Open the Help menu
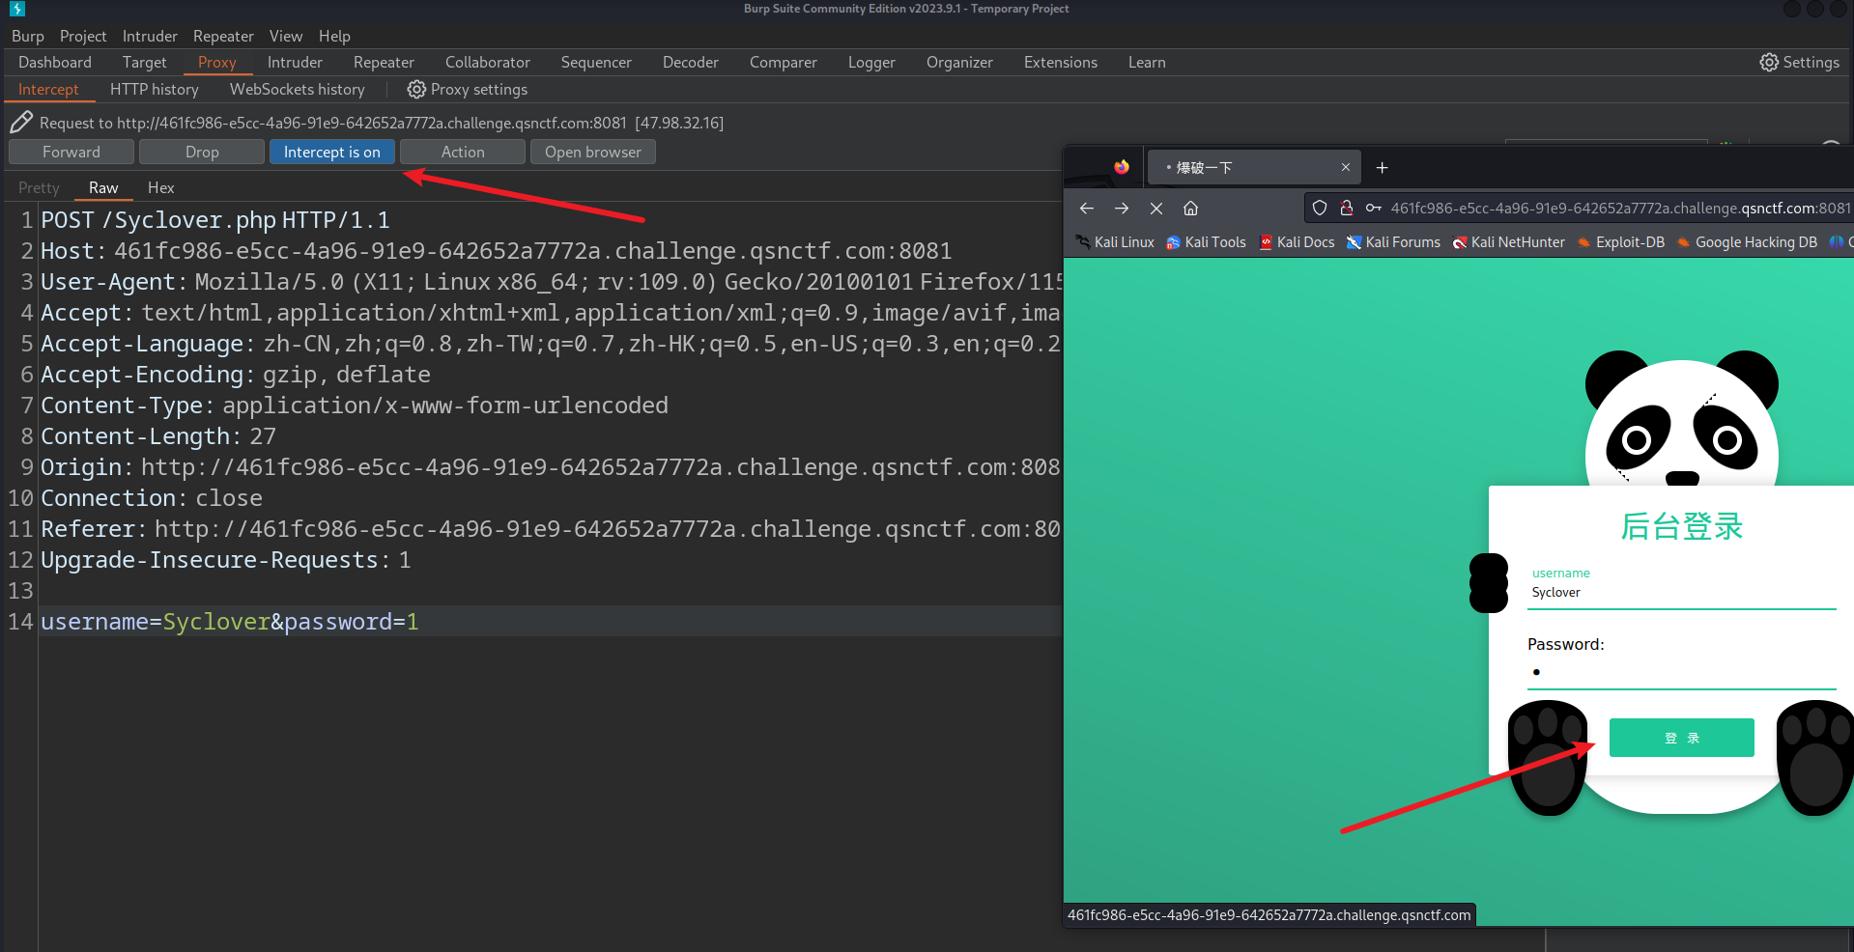Screen dimensions: 1854x952 334,36
